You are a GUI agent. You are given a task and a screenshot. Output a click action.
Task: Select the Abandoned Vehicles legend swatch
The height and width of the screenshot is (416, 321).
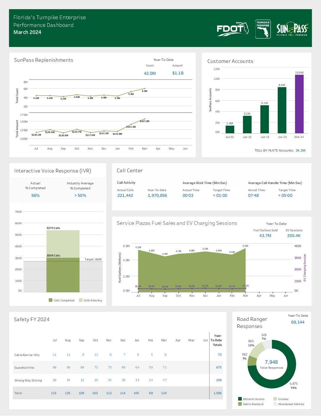275,404
